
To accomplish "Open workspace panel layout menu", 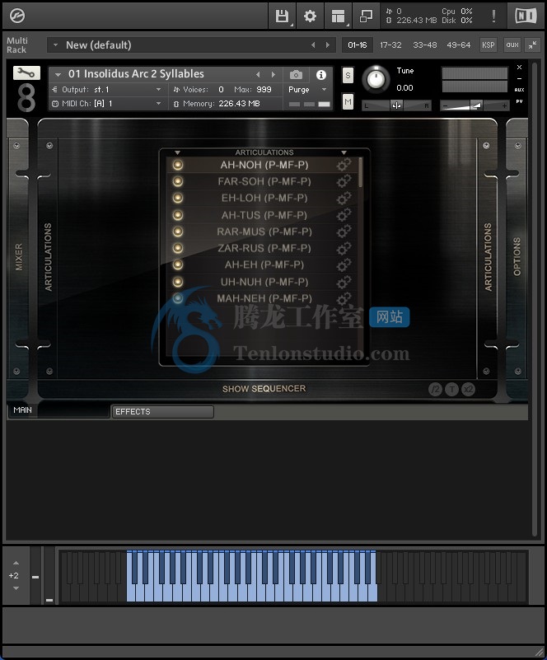I will 338,16.
